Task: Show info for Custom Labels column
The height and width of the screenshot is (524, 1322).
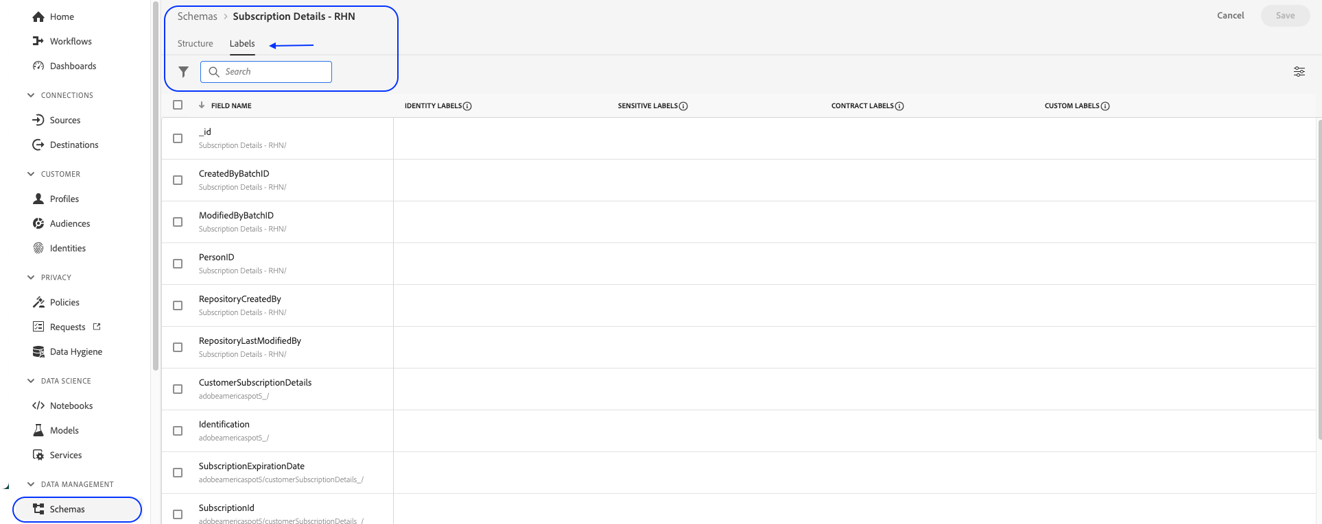Action: tap(1105, 106)
